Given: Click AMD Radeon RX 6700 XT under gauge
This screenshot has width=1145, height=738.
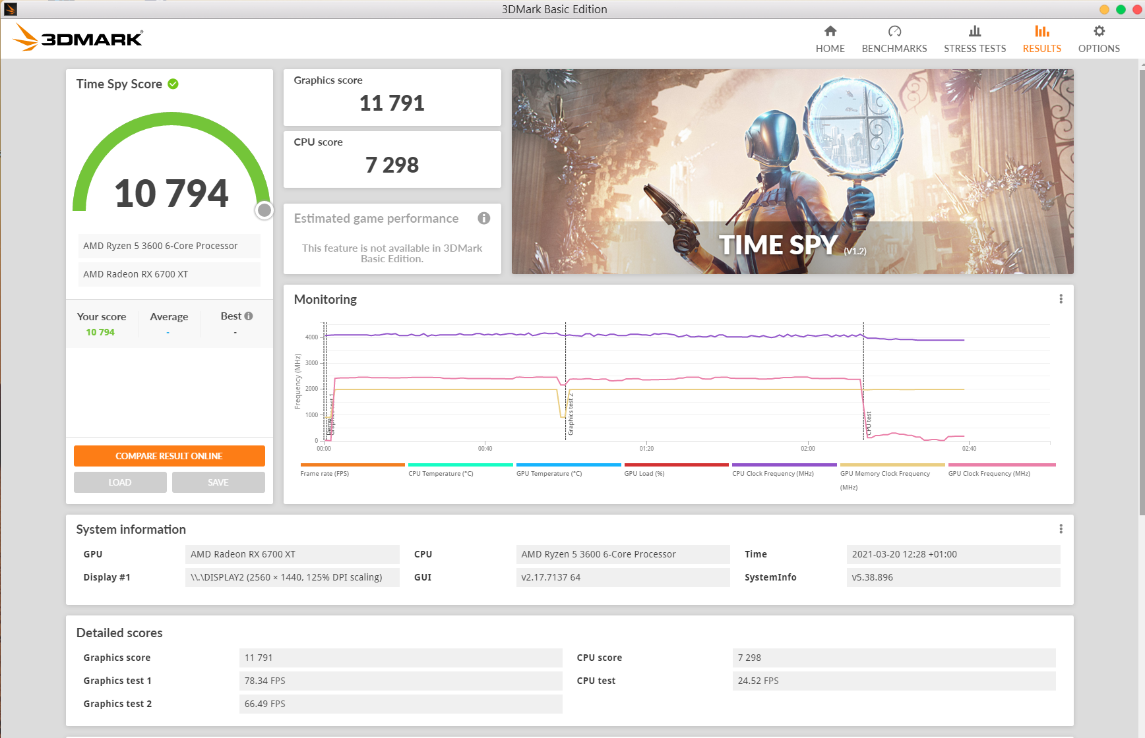Looking at the screenshot, I should tap(170, 274).
